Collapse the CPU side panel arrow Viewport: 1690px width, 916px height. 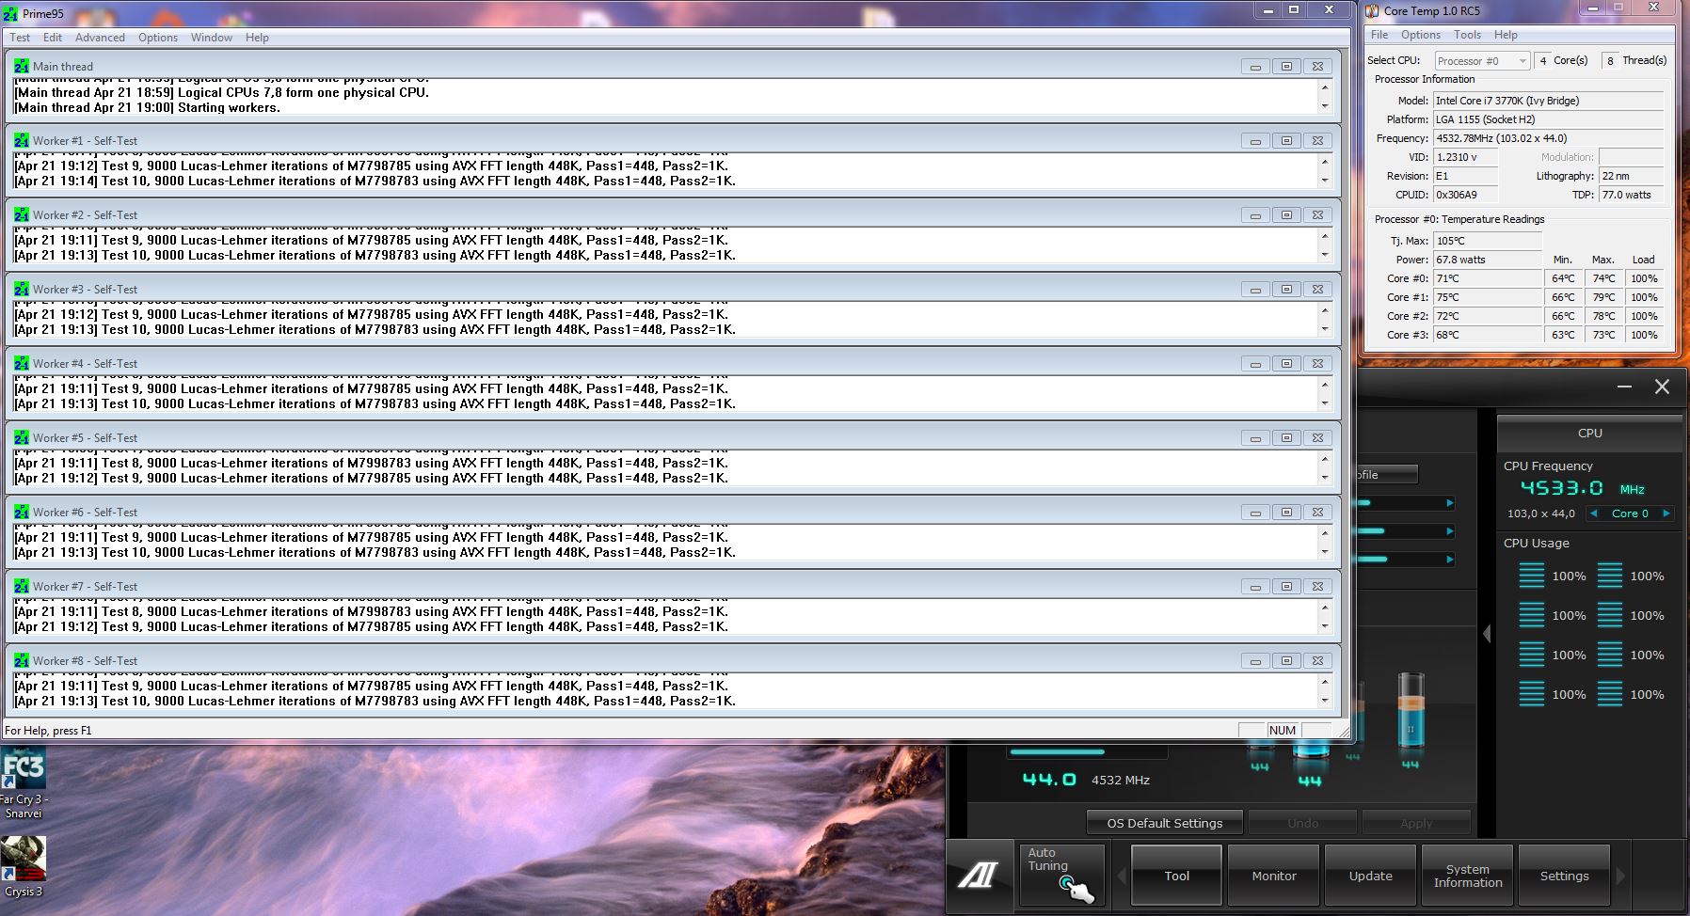(1487, 634)
